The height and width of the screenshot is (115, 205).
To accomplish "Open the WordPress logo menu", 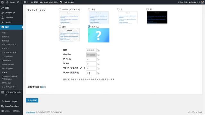I will pos(2,2).
